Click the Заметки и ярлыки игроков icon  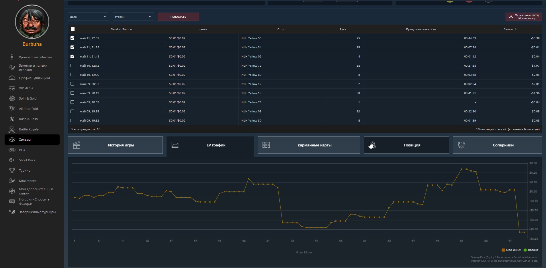12,68
